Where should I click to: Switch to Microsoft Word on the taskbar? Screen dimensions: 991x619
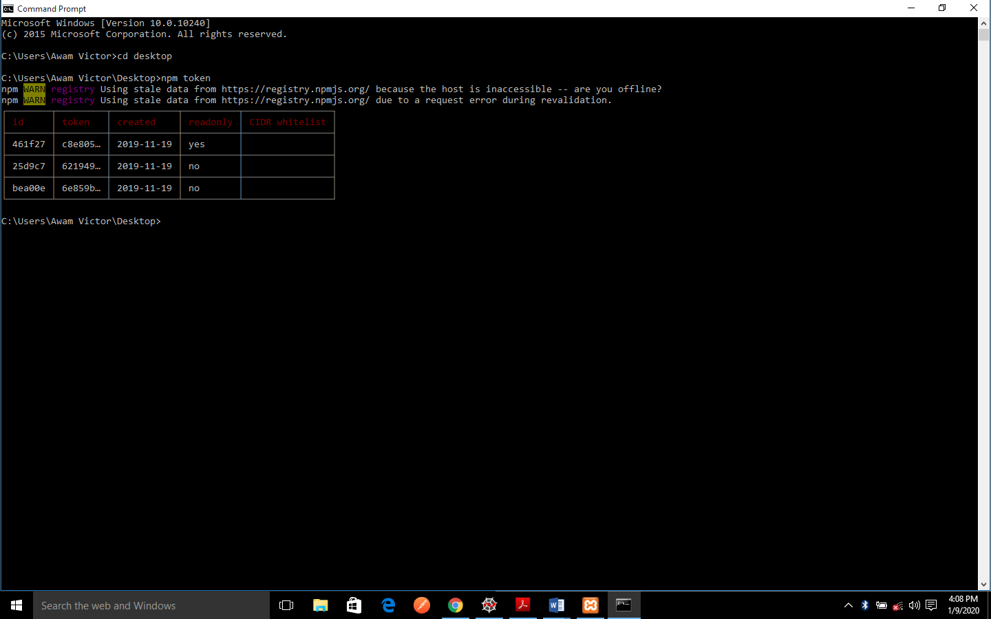tap(557, 605)
